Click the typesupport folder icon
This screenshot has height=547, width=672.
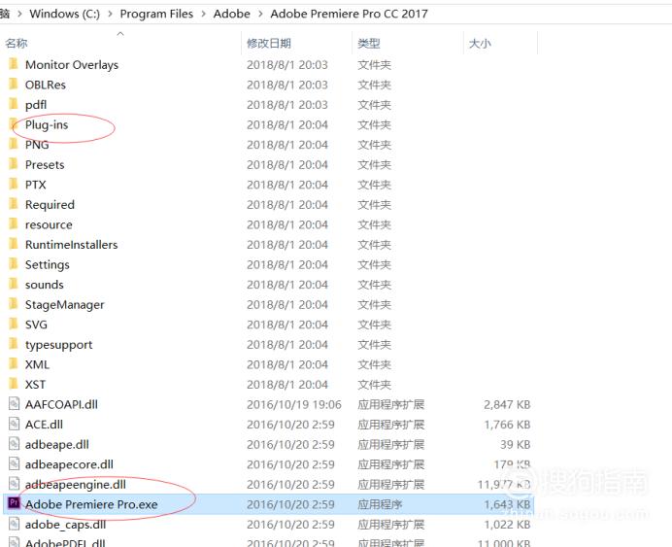coord(14,344)
